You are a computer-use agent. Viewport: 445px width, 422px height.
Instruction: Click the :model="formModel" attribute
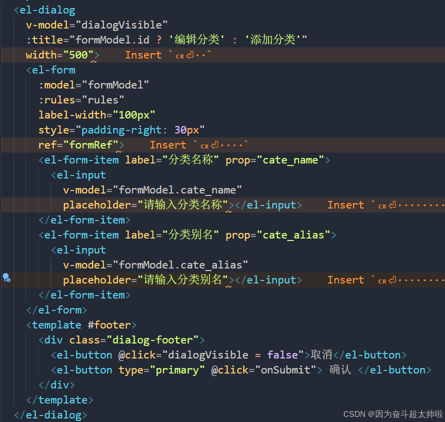click(x=93, y=85)
